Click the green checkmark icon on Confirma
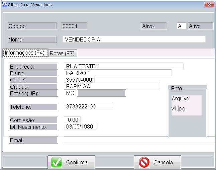The image size is (216, 170). (56, 163)
